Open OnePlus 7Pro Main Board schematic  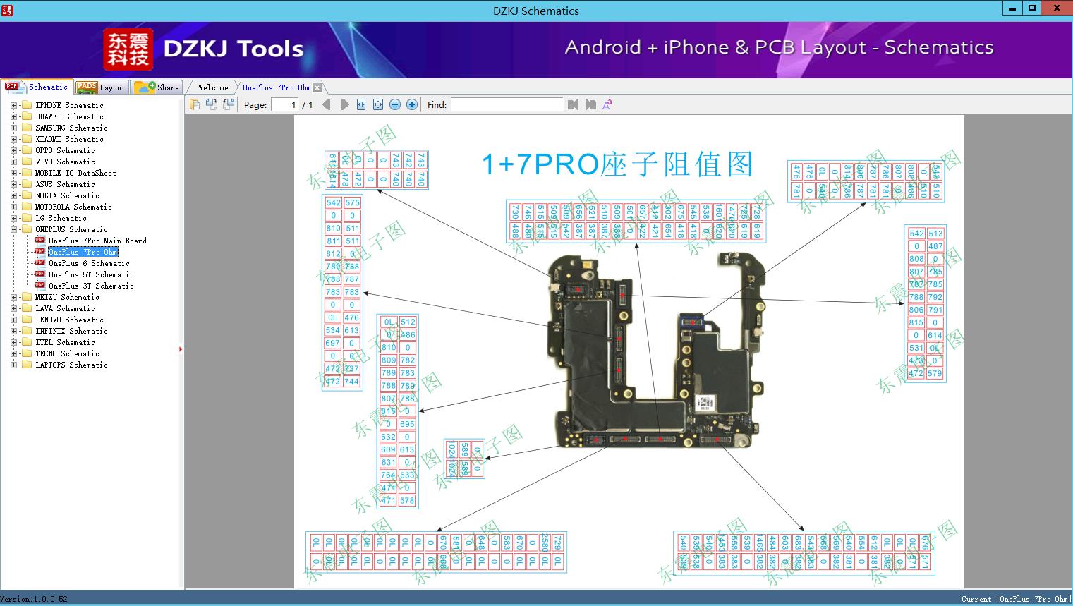coord(98,241)
